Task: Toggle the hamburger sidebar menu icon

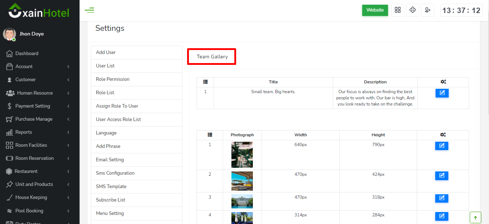Action: pos(89,10)
